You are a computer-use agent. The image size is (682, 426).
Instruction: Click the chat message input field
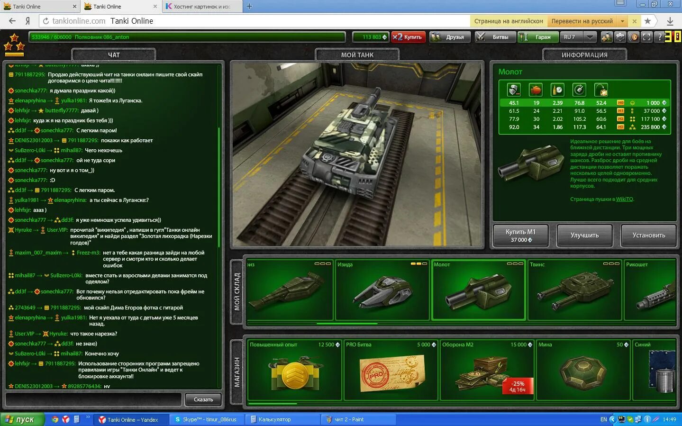(93, 399)
